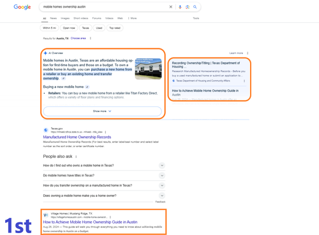Open How to Achieve Mobile Home Ownership Guide result
Image resolution: width=319 pixels, height=235 pixels.
(x=90, y=222)
